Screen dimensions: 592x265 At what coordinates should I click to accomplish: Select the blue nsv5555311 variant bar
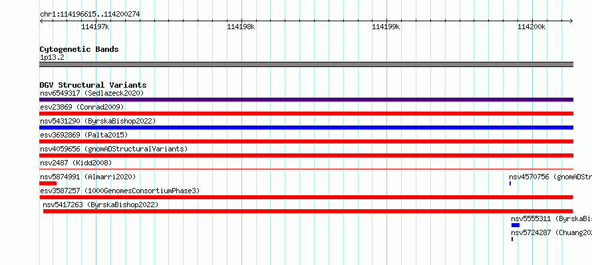tap(516, 225)
